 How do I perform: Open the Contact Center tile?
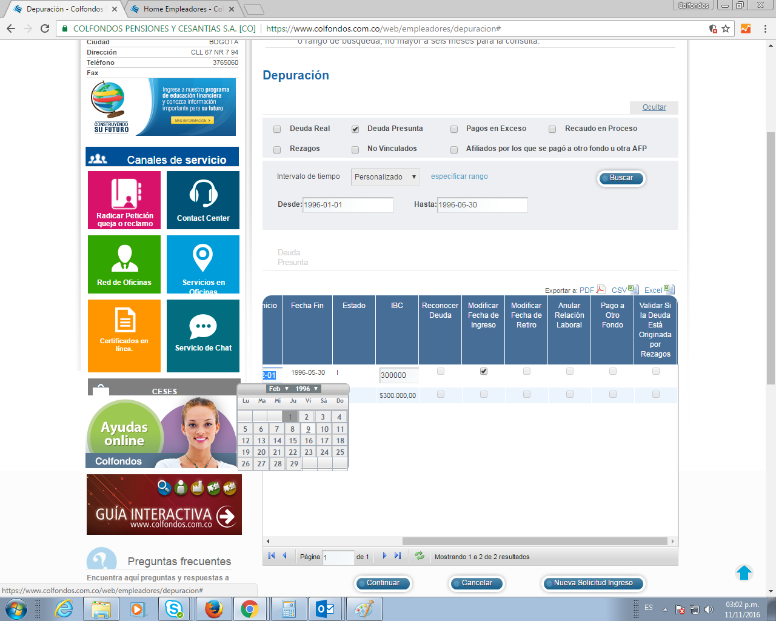pyautogui.click(x=203, y=200)
